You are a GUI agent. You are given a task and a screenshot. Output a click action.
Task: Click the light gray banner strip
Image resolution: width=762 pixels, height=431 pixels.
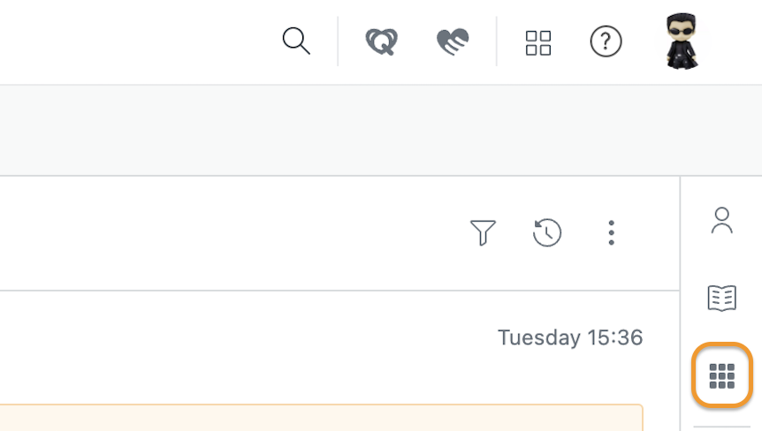pos(381,131)
